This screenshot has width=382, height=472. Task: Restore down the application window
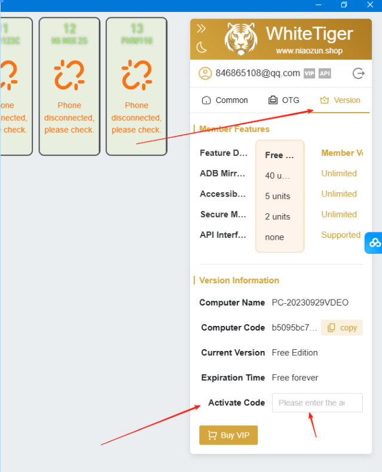point(344,5)
